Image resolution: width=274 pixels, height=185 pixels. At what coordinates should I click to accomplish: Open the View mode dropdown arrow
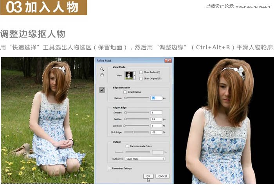(135, 75)
